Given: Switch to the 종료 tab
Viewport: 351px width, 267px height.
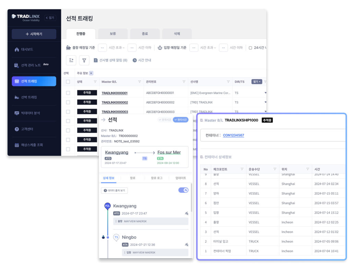Looking at the screenshot, I should tap(145, 34).
